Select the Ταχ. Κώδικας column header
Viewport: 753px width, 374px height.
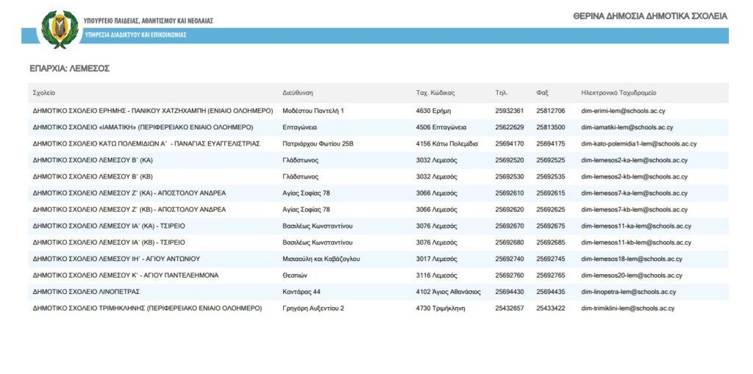coord(435,93)
